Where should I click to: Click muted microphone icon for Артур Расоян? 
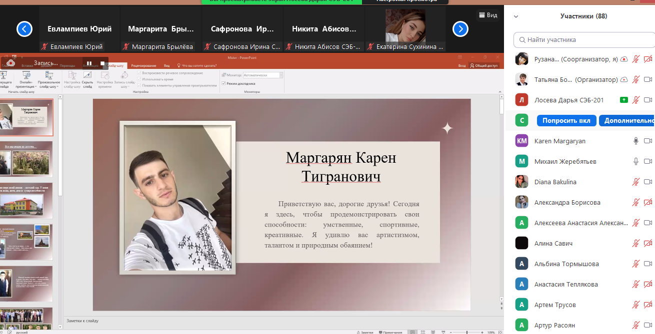[635, 325]
